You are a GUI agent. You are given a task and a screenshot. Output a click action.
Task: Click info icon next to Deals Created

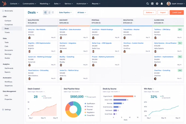point(41,89)
